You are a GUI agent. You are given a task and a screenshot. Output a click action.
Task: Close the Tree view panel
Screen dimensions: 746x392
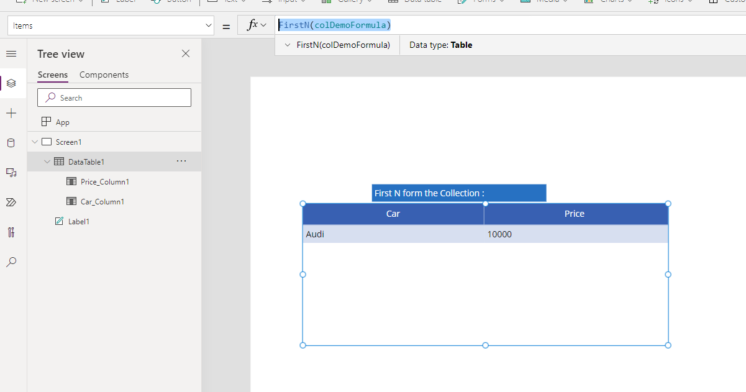click(186, 54)
